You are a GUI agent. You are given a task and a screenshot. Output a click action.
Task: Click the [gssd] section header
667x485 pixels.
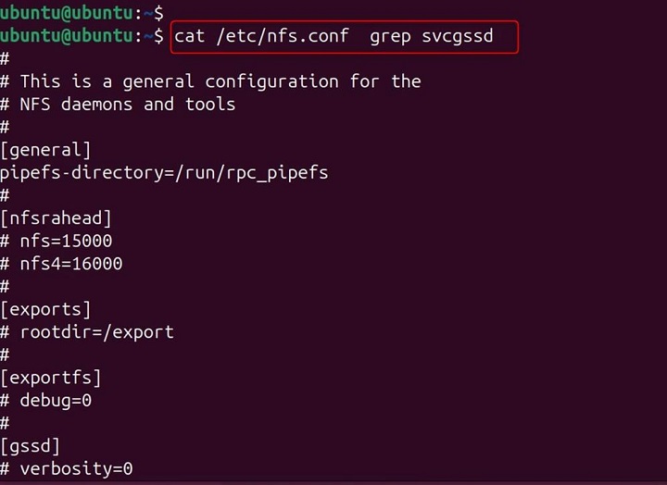(31, 446)
